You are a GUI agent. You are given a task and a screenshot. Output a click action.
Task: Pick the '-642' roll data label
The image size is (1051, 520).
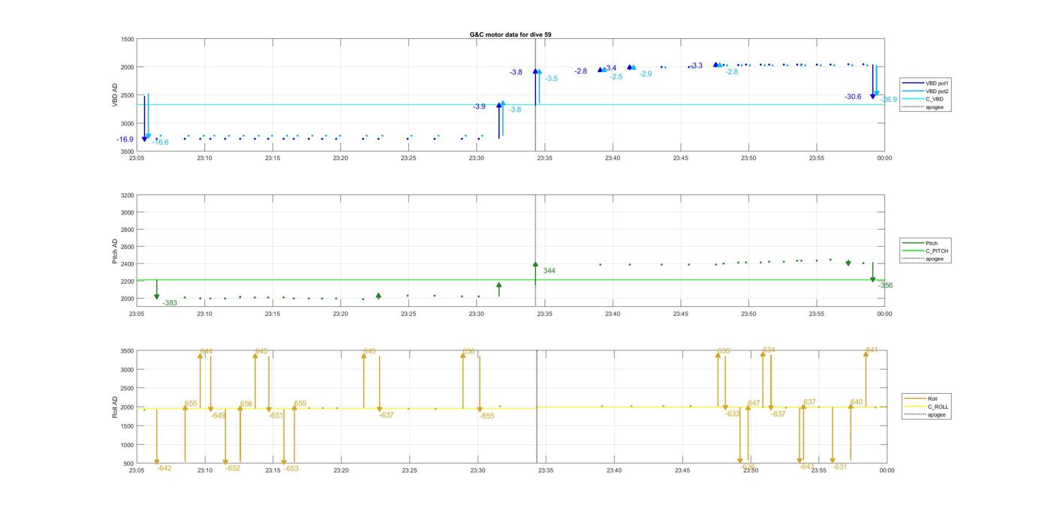point(164,468)
